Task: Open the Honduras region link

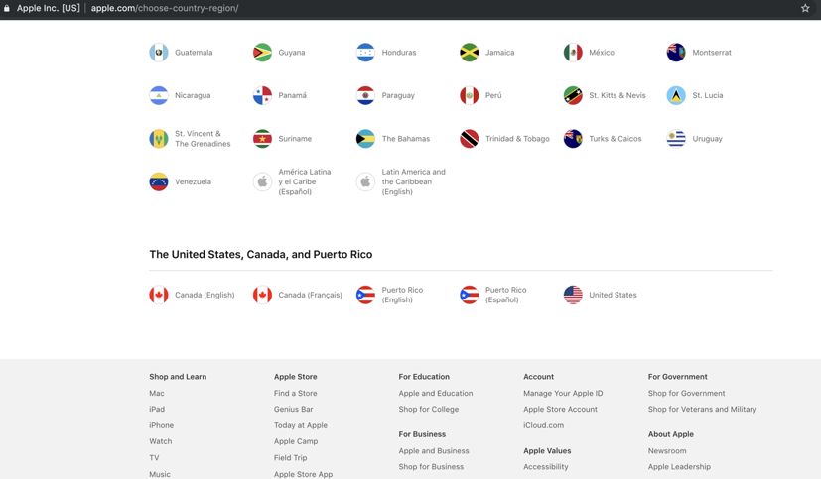Action: 398,53
